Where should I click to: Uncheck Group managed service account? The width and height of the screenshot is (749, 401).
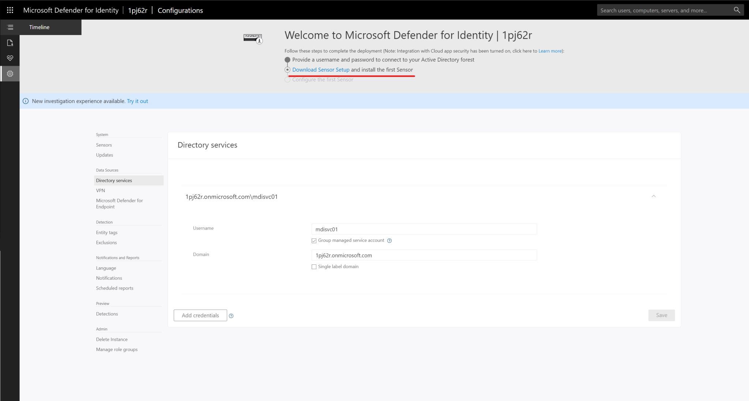(314, 240)
